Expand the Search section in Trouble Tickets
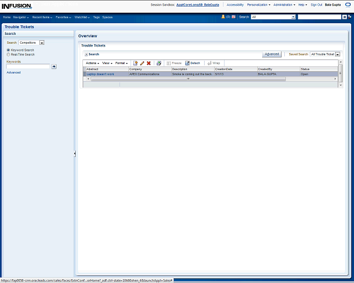354x283 pixels. click(86, 54)
